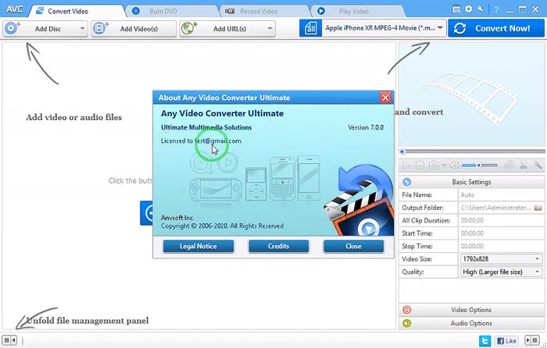Click the scissors clip icon

point(524,165)
